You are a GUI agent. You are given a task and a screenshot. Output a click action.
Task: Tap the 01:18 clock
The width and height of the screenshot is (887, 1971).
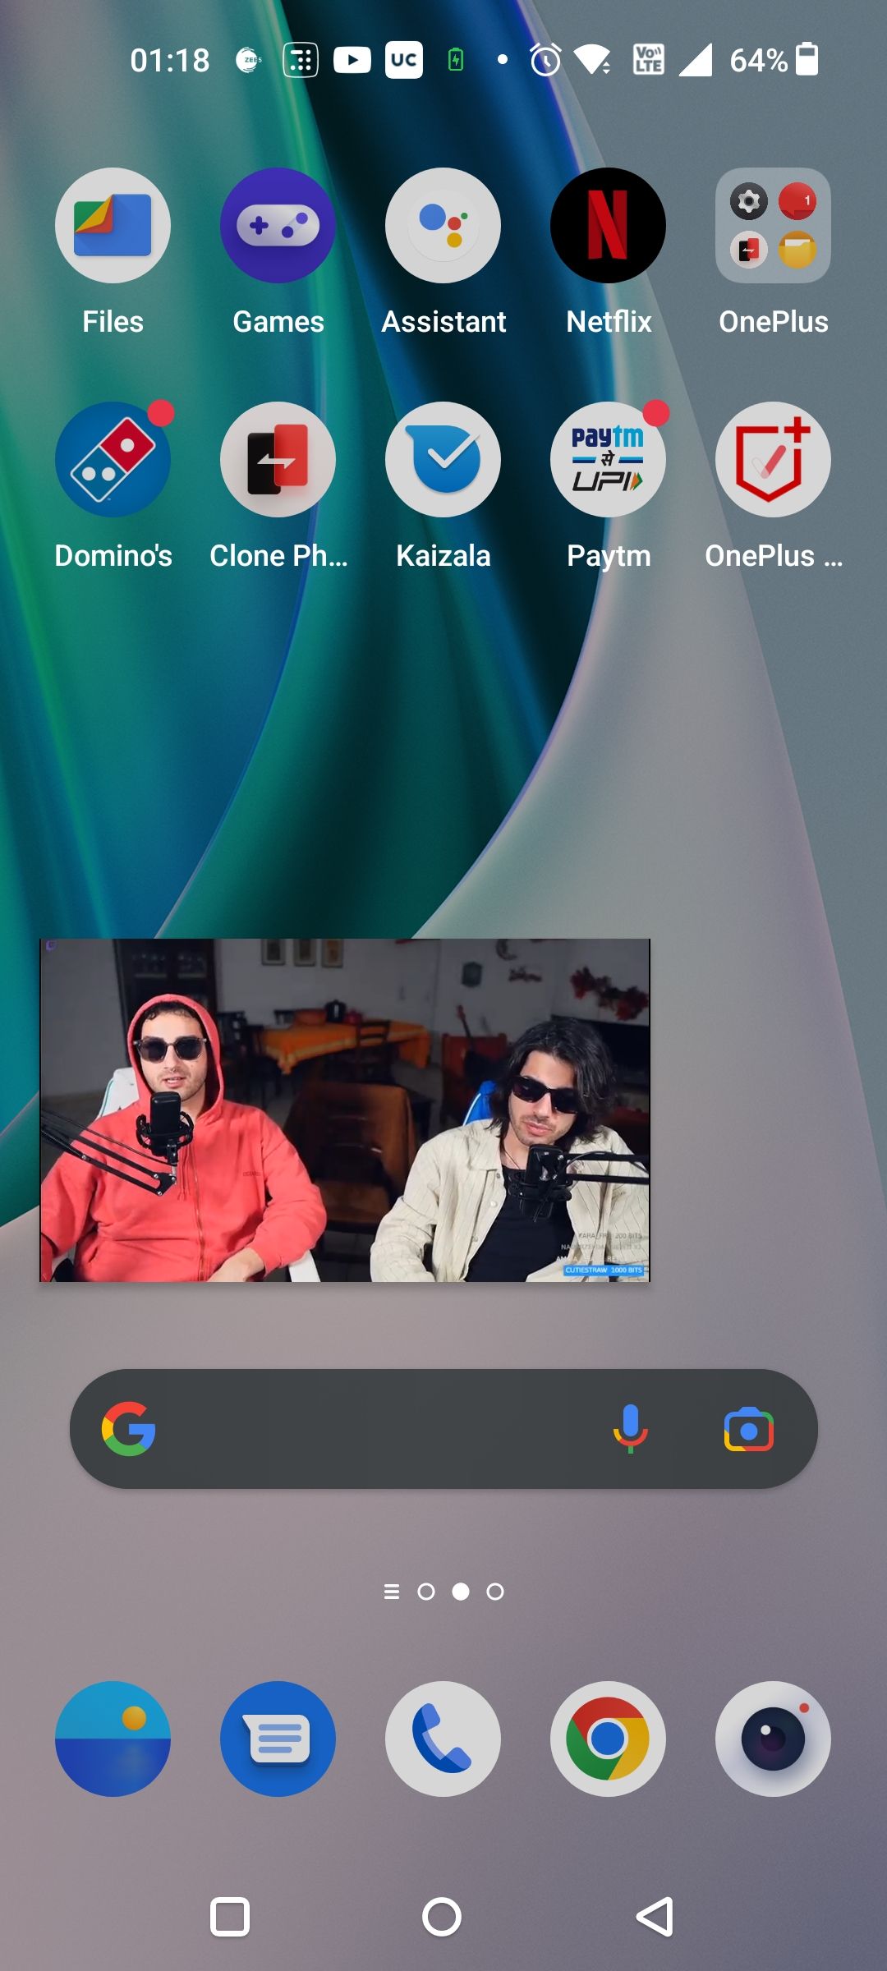point(170,60)
